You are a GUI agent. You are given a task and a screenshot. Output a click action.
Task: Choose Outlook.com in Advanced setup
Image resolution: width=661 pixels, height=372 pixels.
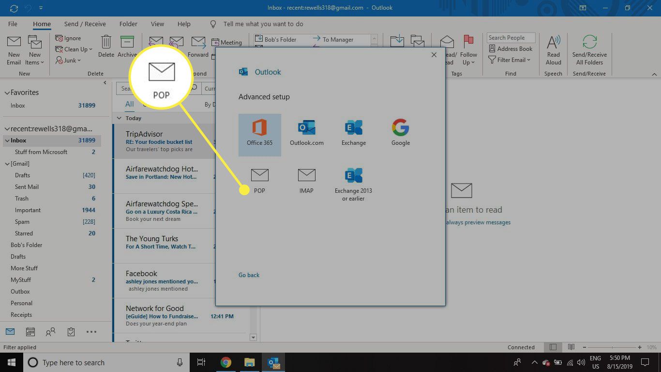[306, 134]
